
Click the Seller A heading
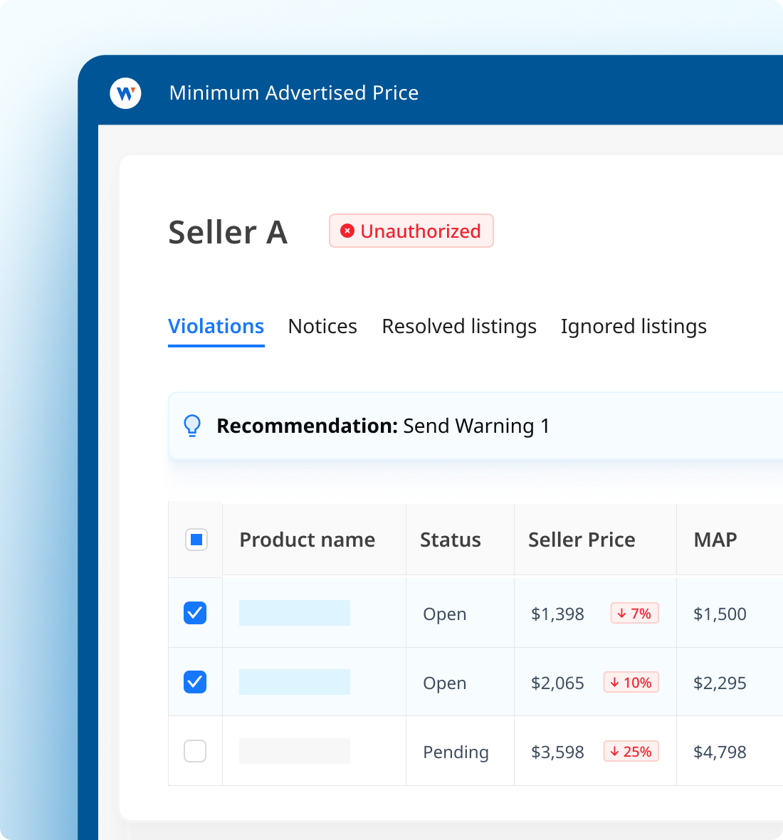point(228,232)
